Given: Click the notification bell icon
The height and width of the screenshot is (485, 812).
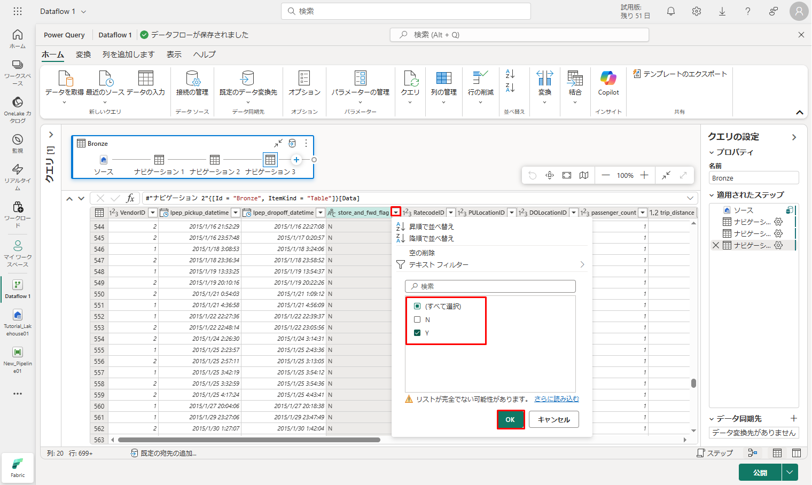Looking at the screenshot, I should [671, 11].
